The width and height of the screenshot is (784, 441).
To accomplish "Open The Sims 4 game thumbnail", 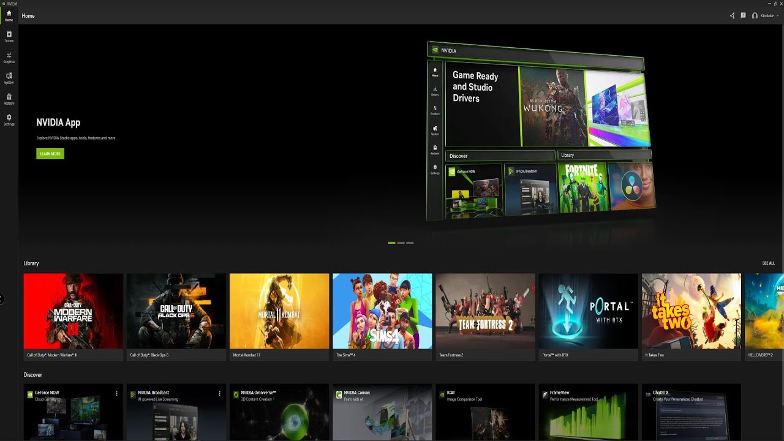I will 382,311.
